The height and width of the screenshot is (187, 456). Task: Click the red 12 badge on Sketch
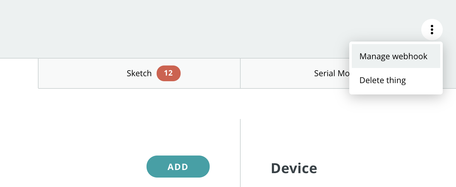point(168,73)
